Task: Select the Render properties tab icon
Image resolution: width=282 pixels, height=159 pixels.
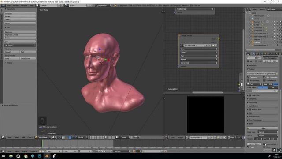Action: [x=253, y=54]
